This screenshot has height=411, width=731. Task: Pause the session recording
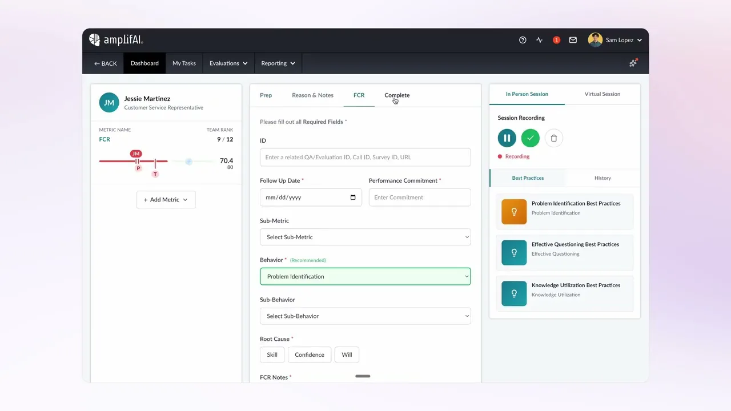[x=507, y=138]
